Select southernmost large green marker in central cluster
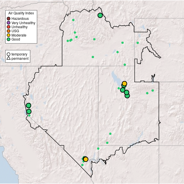 pos(127,96)
